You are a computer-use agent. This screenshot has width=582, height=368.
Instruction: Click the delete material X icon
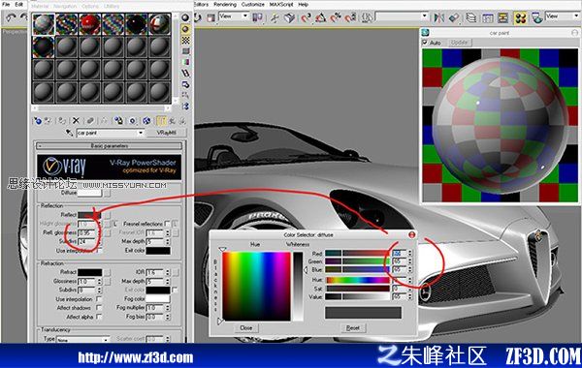click(76, 120)
